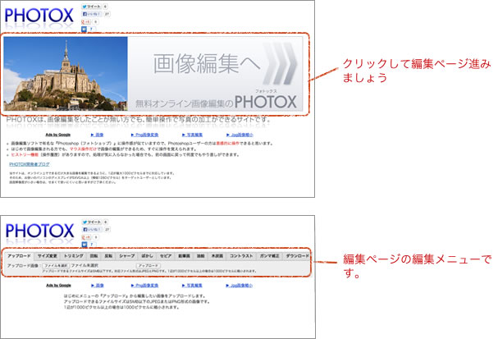Click Ads by Google label on home page
This screenshot has width=498, height=339.
pyautogui.click(x=57, y=135)
